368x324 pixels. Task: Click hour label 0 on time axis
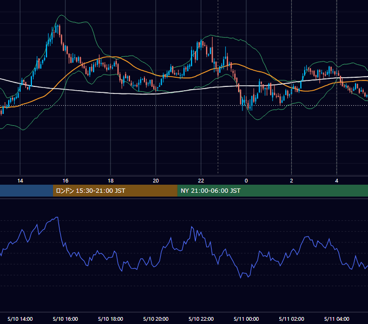[x=246, y=181]
